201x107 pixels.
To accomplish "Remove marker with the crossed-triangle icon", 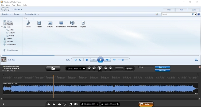I will (54, 104).
